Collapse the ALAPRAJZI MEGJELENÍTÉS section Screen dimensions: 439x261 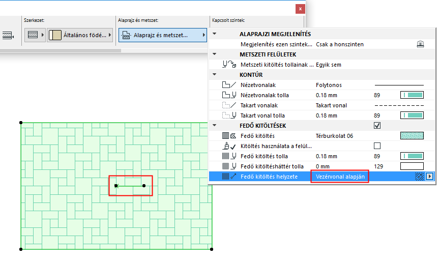(215, 34)
